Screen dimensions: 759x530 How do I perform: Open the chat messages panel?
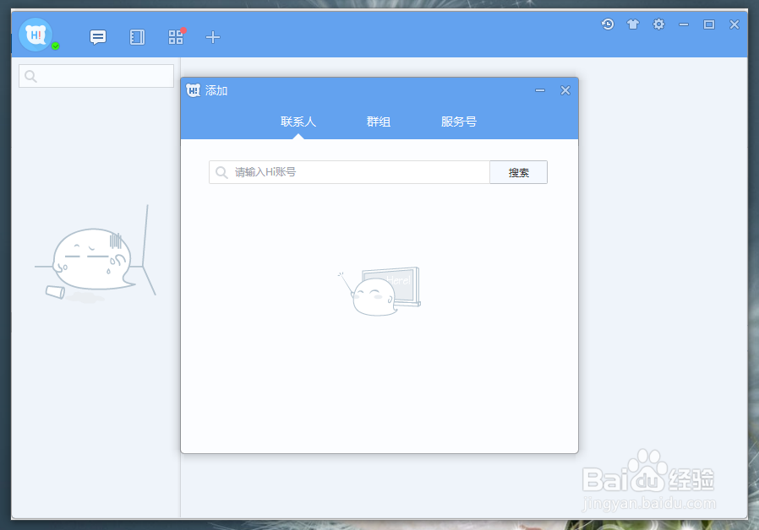point(97,37)
